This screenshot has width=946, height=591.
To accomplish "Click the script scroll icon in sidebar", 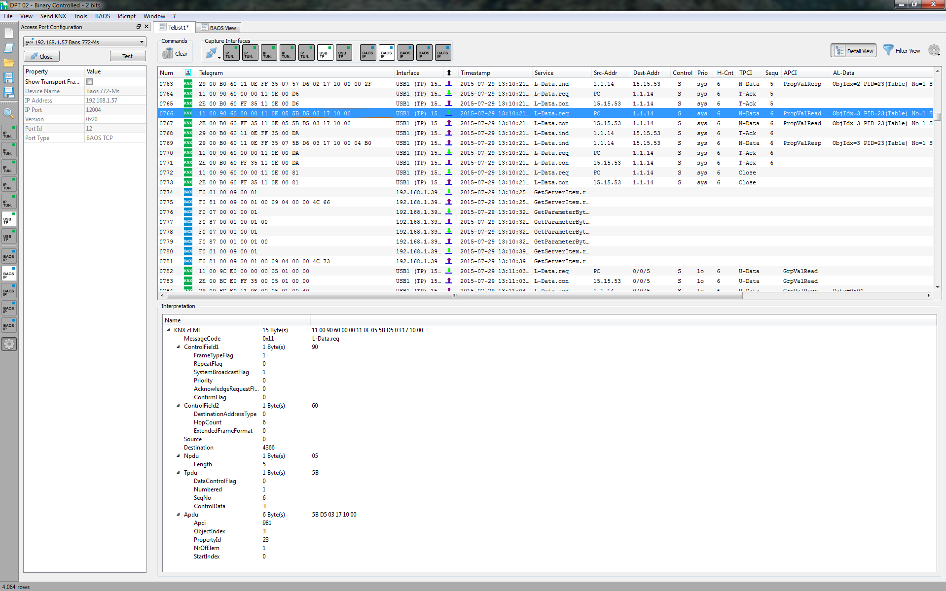I will click(9, 48).
